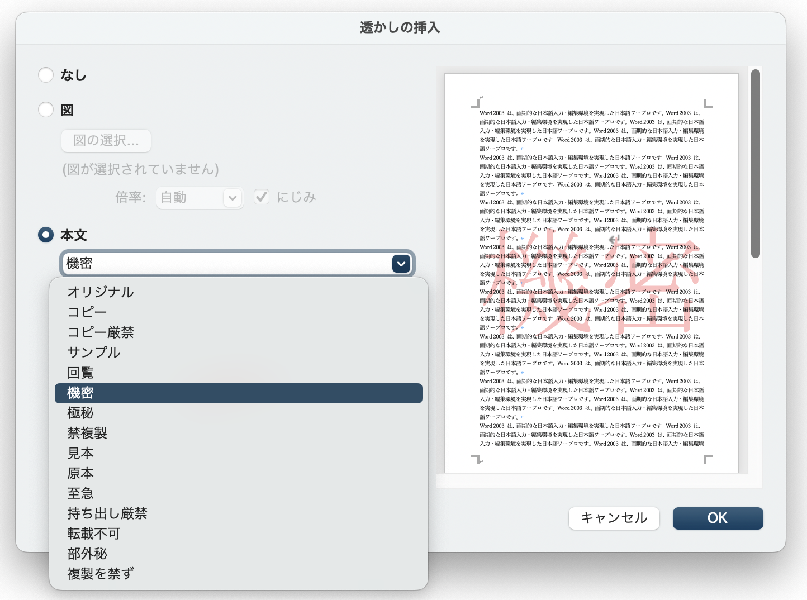Choose コピー厳禁 from the list
This screenshot has width=807, height=600.
[x=99, y=332]
